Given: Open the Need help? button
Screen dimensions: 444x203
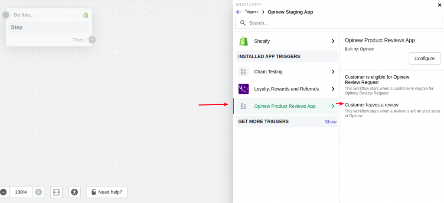Looking at the screenshot, I should tap(107, 192).
